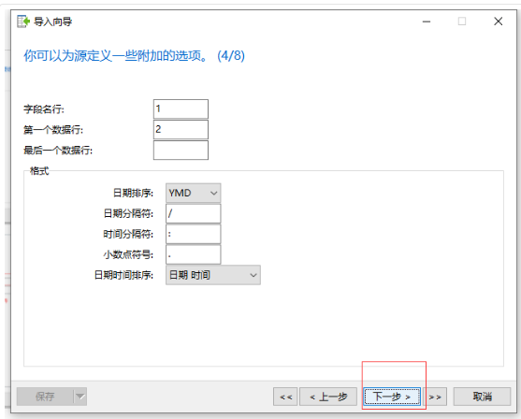Click the 时间分隔符 text box
521x419 pixels.
(193, 234)
